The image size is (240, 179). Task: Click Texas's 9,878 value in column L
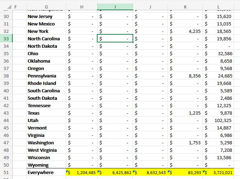218,113
